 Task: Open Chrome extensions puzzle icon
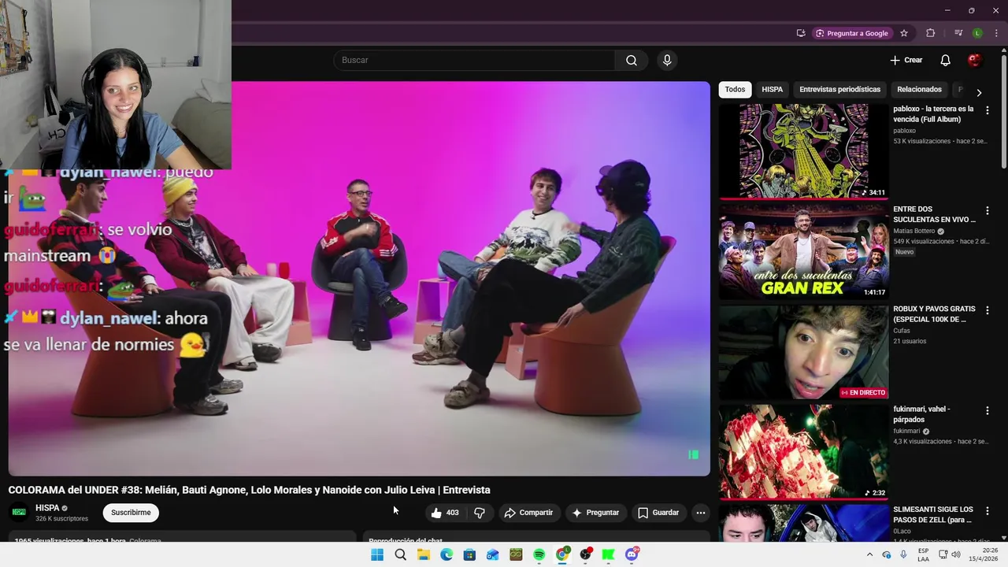(931, 33)
